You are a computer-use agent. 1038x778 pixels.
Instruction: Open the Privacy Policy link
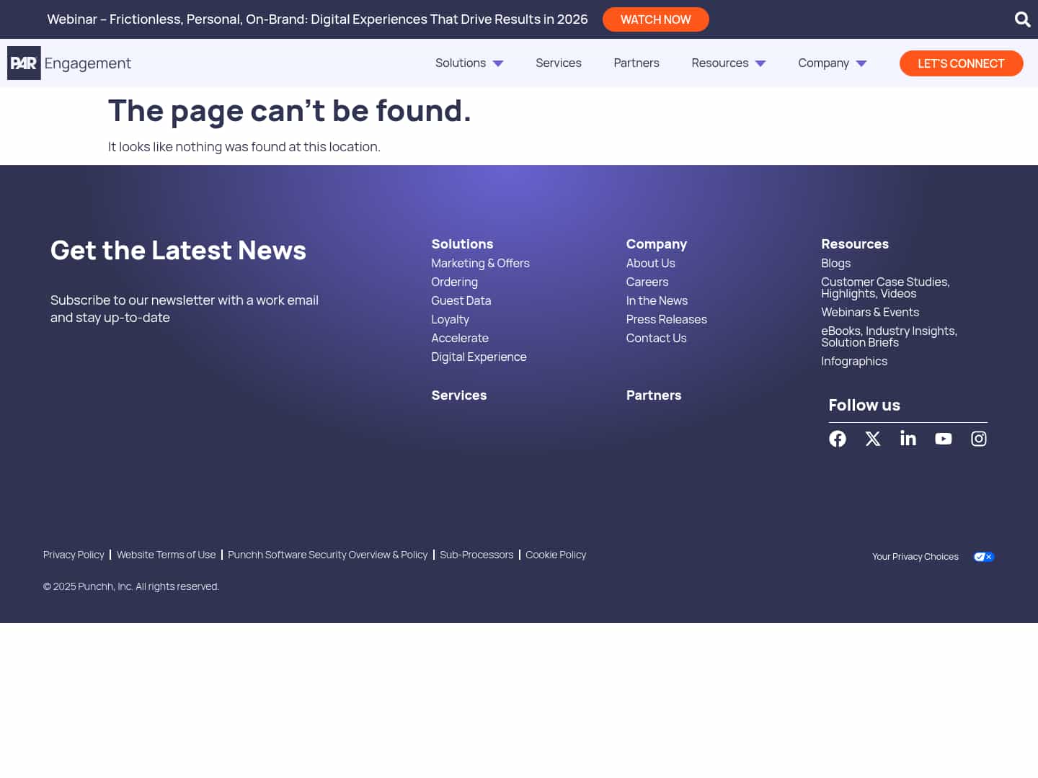click(74, 555)
